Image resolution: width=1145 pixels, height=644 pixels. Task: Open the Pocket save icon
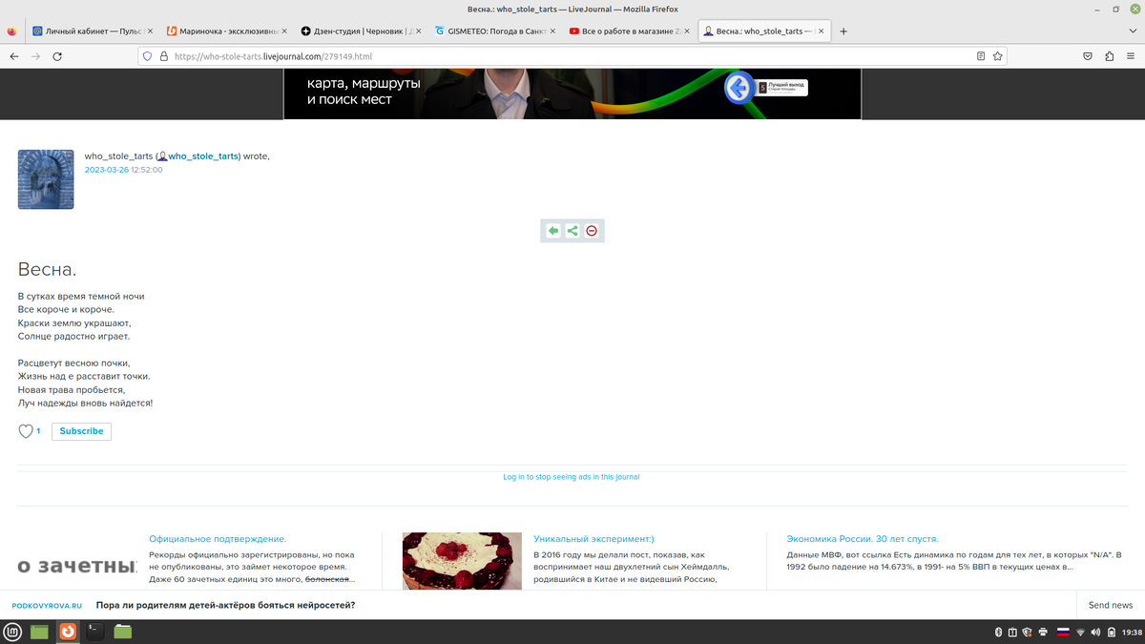tap(1088, 56)
